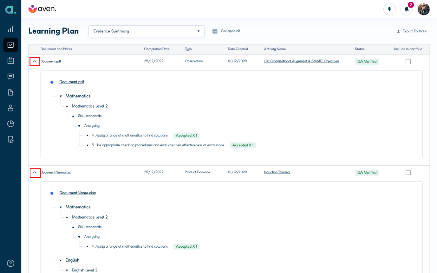Open the user profile sidebar icon
Screen dimensions: 437x273
click(x=10, y=108)
